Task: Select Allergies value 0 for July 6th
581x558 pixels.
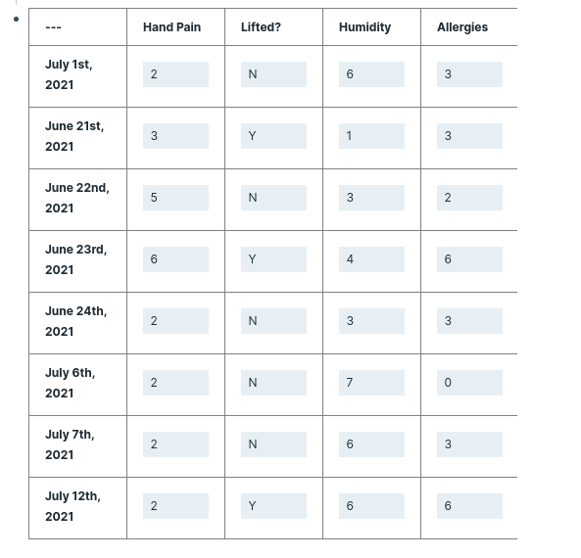Action: 469,383
